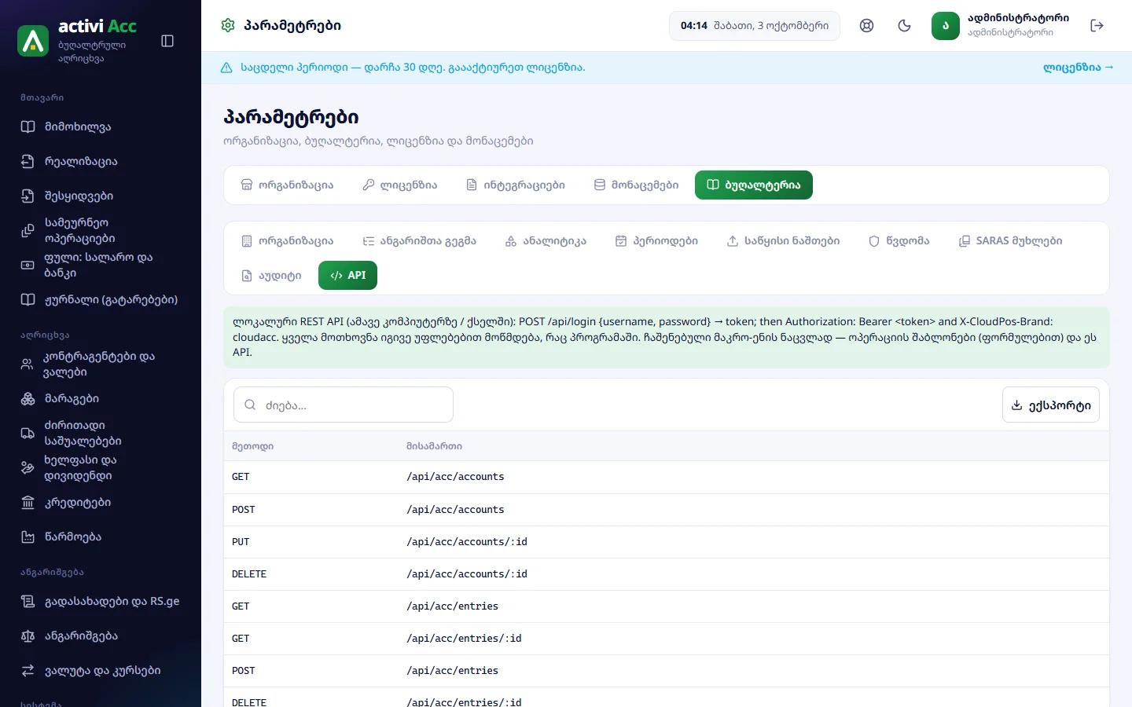
Task: Select the API sub-tab
Action: click(347, 276)
